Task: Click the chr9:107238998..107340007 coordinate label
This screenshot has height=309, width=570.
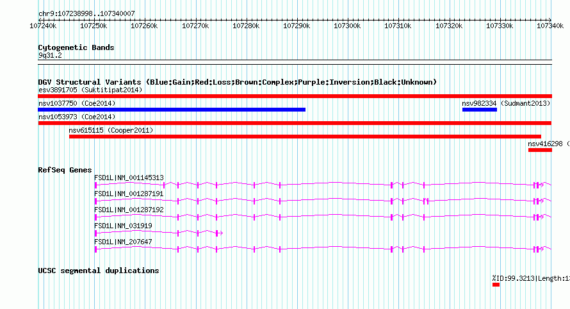Action: (86, 13)
